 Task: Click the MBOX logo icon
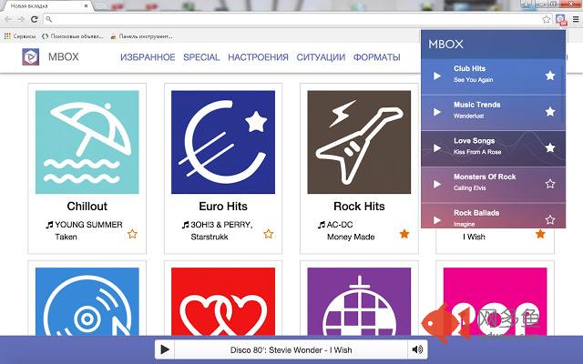pyautogui.click(x=30, y=56)
